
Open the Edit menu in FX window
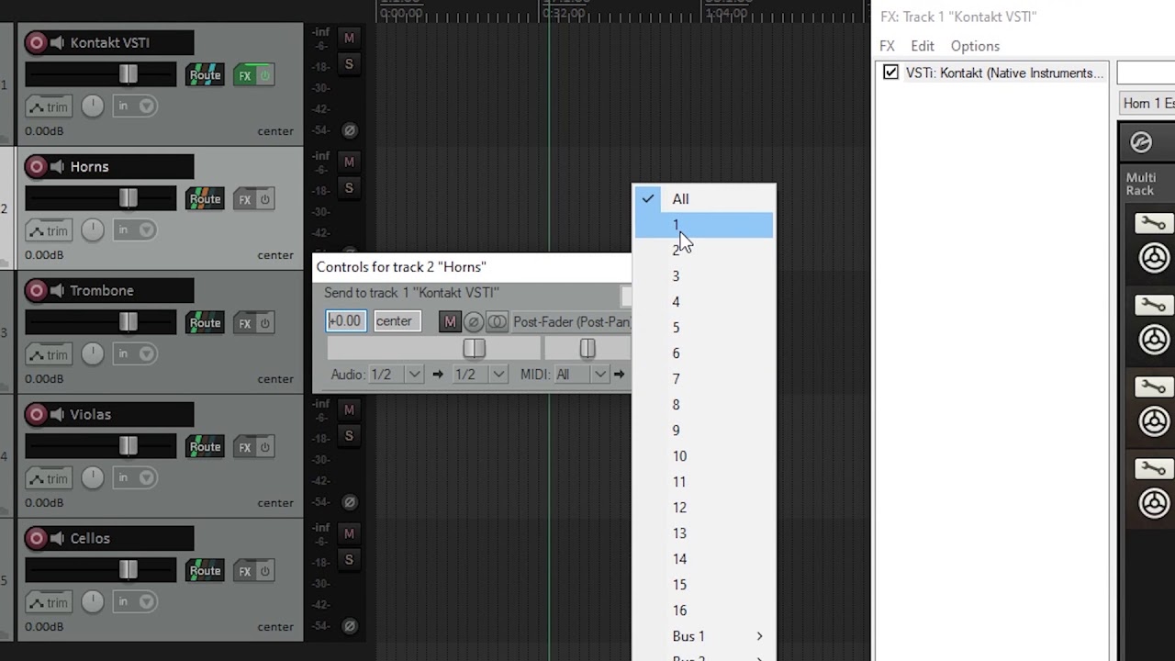pos(923,46)
